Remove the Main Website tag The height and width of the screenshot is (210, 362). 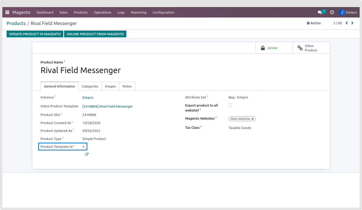pyautogui.click(x=253, y=119)
